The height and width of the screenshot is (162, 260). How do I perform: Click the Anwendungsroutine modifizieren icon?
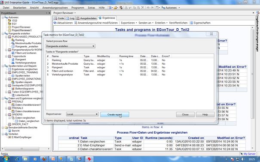tap(76, 23)
